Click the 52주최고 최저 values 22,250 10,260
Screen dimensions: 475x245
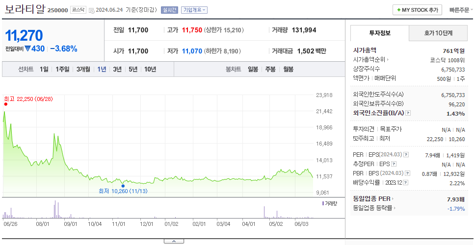[x=446, y=139]
